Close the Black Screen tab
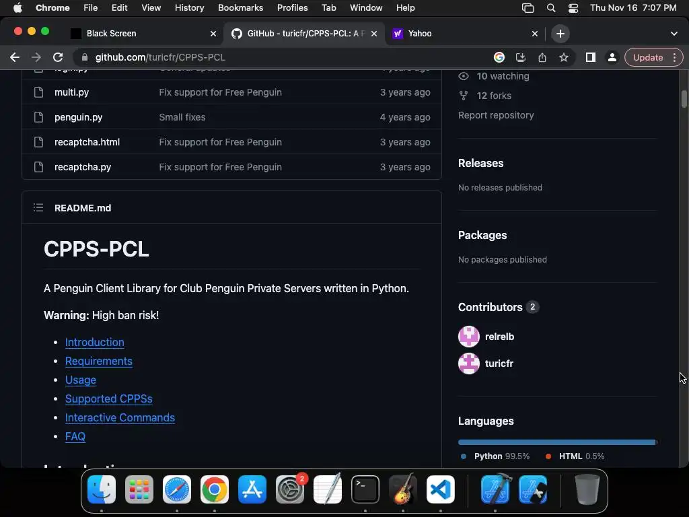This screenshot has height=517, width=689. click(x=213, y=34)
